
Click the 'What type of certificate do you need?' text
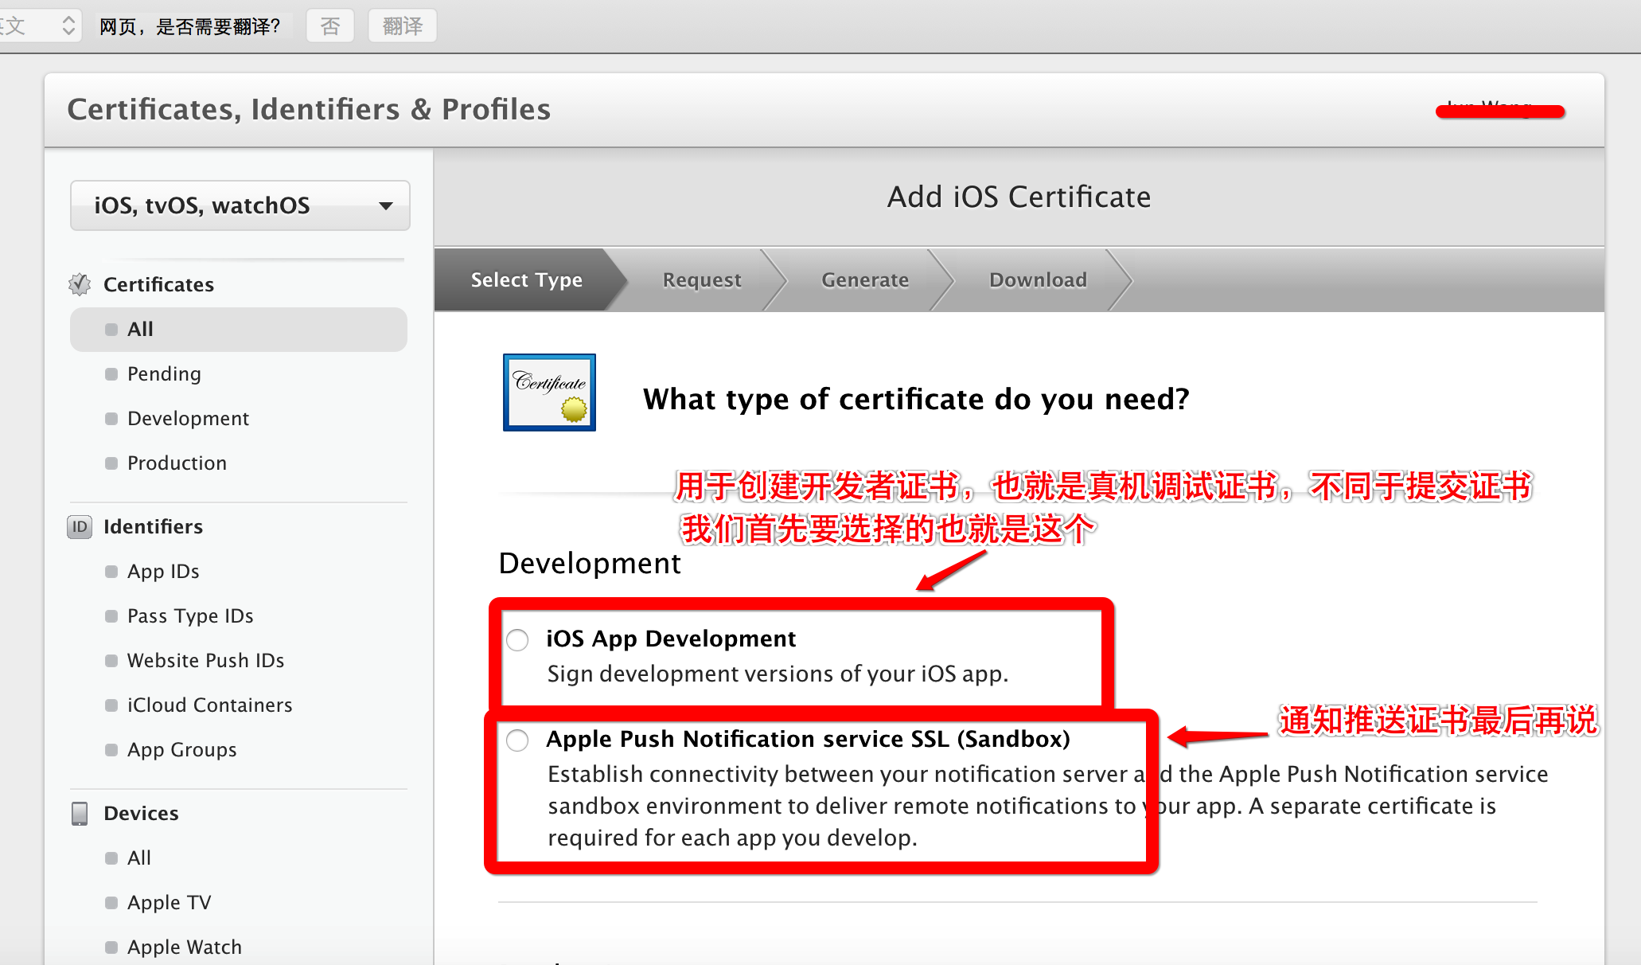pyautogui.click(x=916, y=399)
